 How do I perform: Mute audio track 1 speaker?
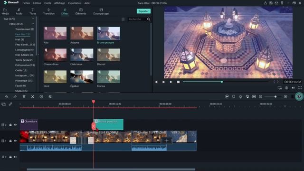[15, 157]
